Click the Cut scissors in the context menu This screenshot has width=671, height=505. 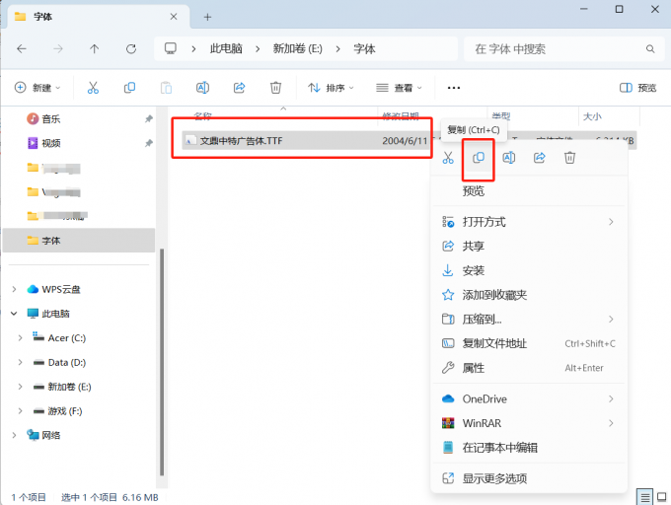[448, 158]
